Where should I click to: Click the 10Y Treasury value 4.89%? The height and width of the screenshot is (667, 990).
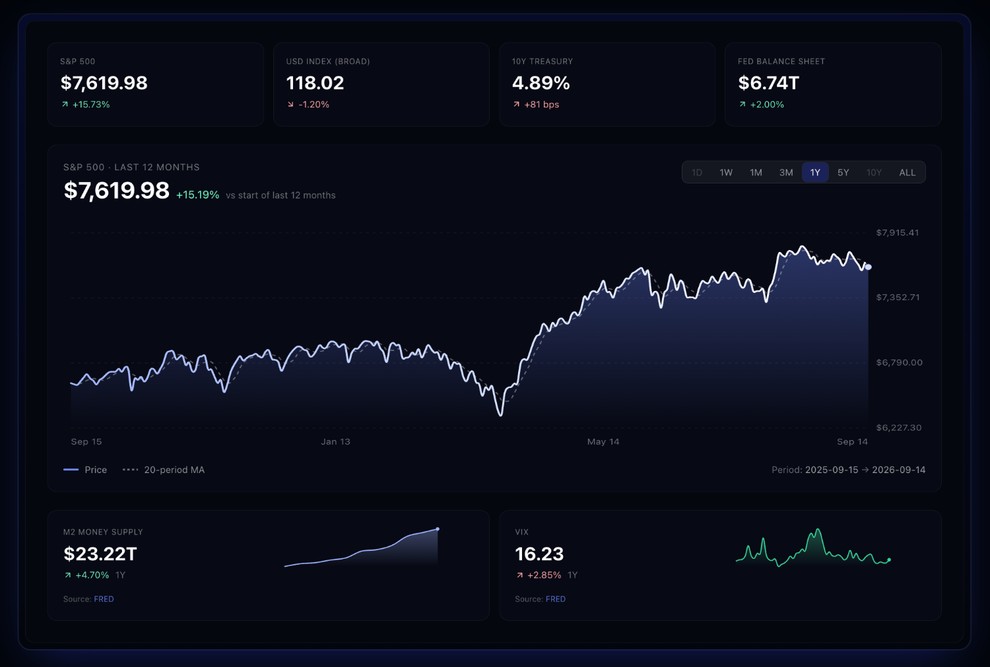(x=541, y=83)
